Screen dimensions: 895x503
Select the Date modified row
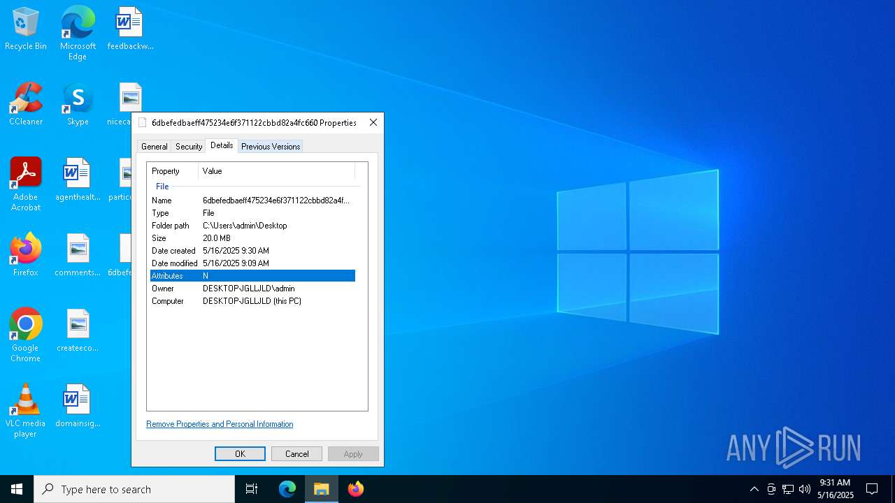tap(252, 263)
